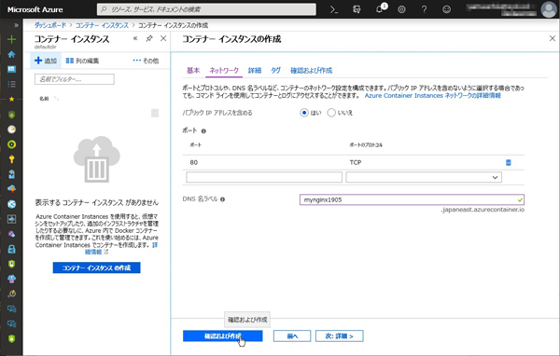Select いいえ for public IP address
Image resolution: width=560 pixels, height=356 pixels.
click(331, 113)
